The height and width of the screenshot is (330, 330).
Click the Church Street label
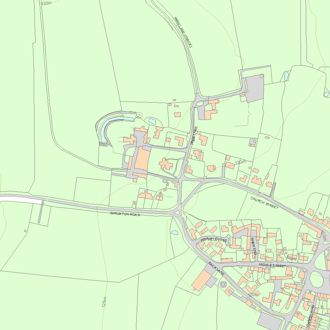tap(264, 203)
